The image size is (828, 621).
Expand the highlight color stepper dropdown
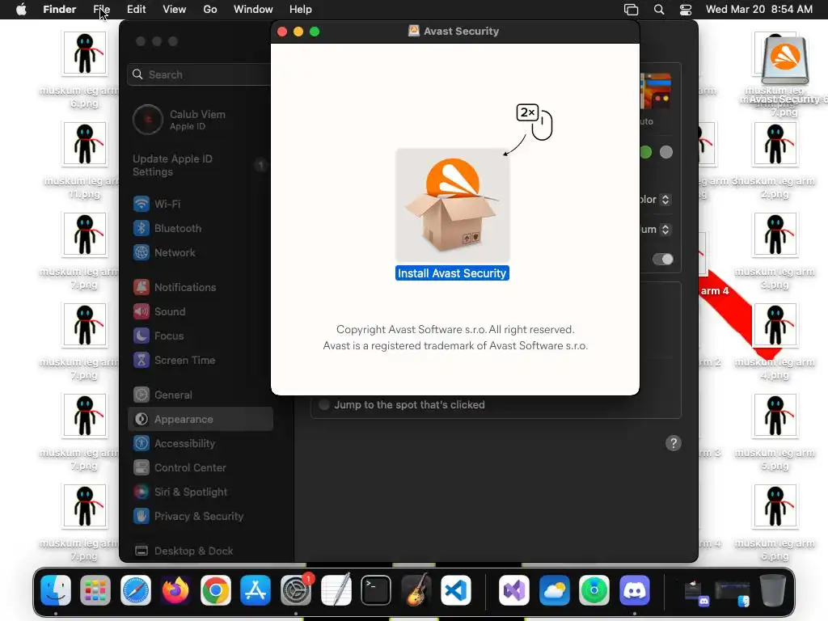coord(665,200)
